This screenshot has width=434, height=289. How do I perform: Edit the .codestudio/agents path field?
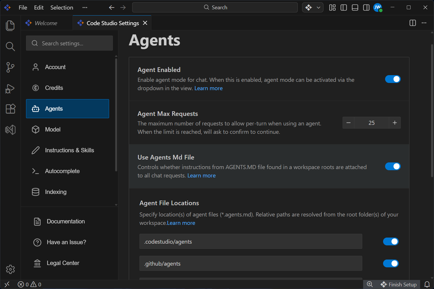(x=251, y=241)
